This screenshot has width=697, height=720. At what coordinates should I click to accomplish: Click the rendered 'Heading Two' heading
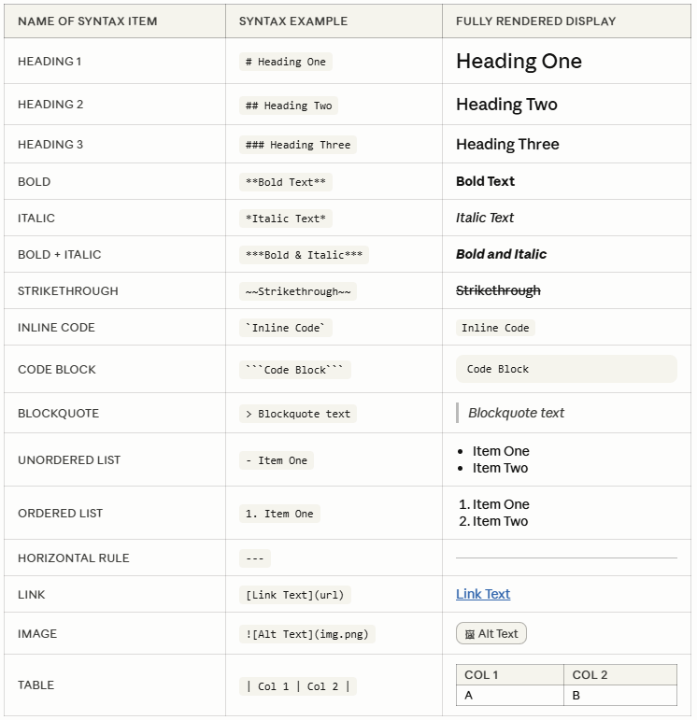click(506, 105)
